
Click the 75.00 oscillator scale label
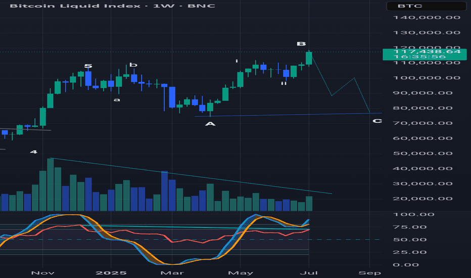[x=410, y=227]
